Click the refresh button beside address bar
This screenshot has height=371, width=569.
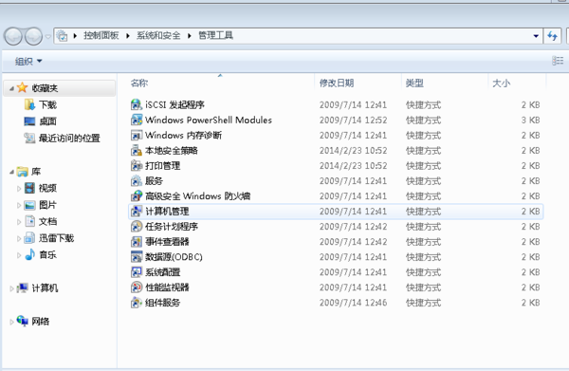[552, 36]
